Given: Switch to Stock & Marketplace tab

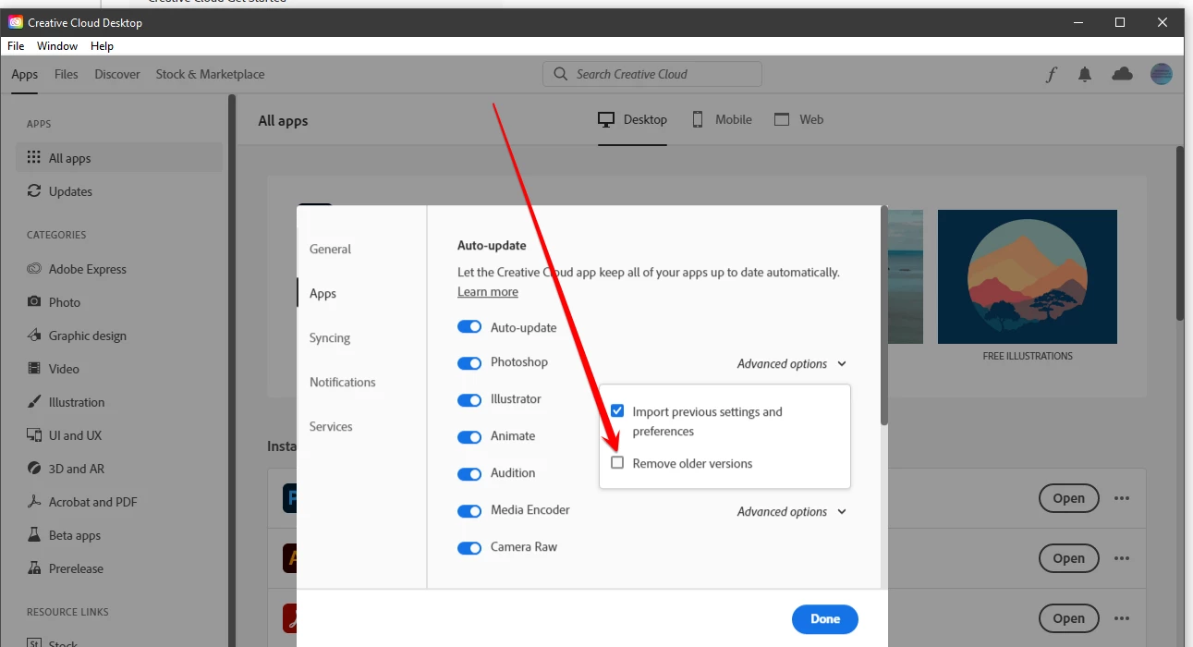Looking at the screenshot, I should point(210,74).
